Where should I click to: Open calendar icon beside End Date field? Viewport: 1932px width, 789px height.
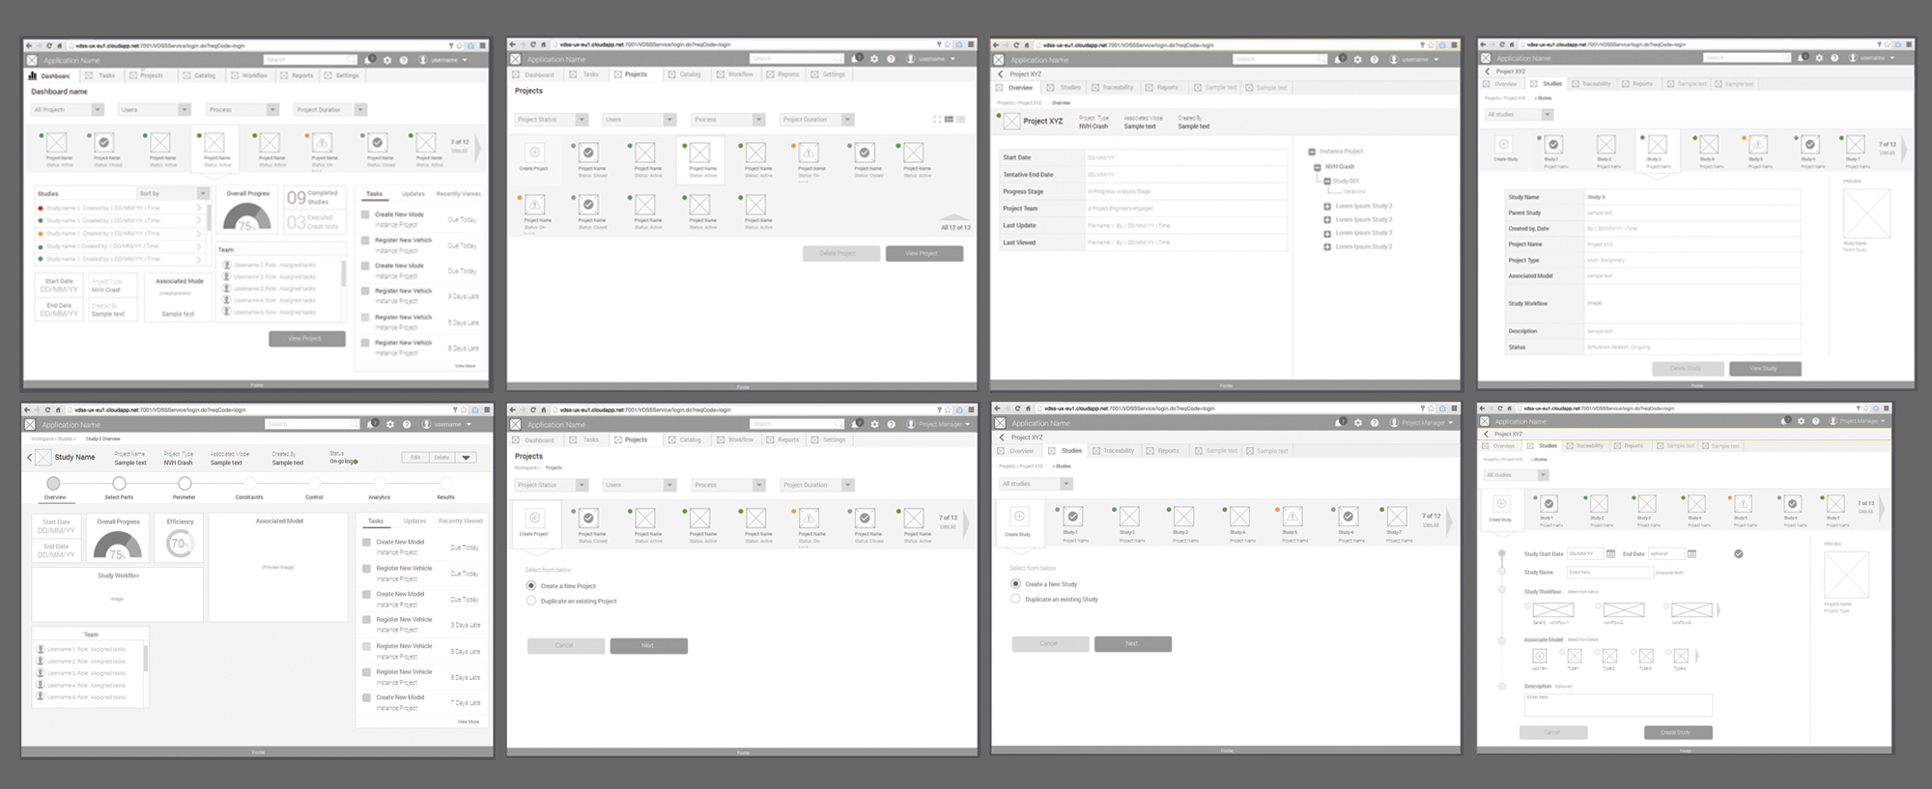pos(1691,554)
